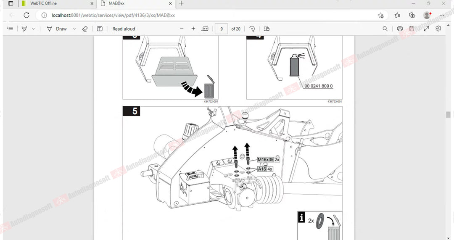Fit page to width
This screenshot has width=454, height=240.
[x=205, y=29]
